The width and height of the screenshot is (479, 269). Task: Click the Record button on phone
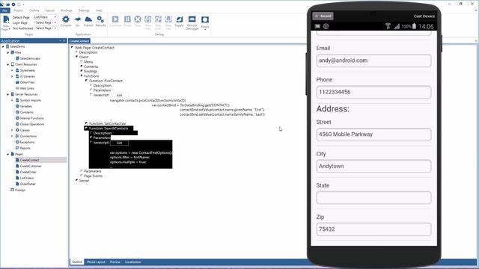click(323, 16)
